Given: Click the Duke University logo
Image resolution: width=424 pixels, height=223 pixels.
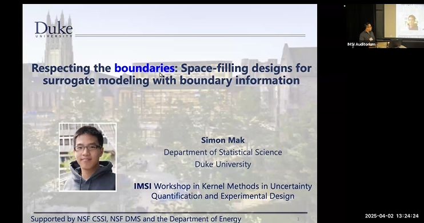Looking at the screenshot, I should click(x=54, y=30).
